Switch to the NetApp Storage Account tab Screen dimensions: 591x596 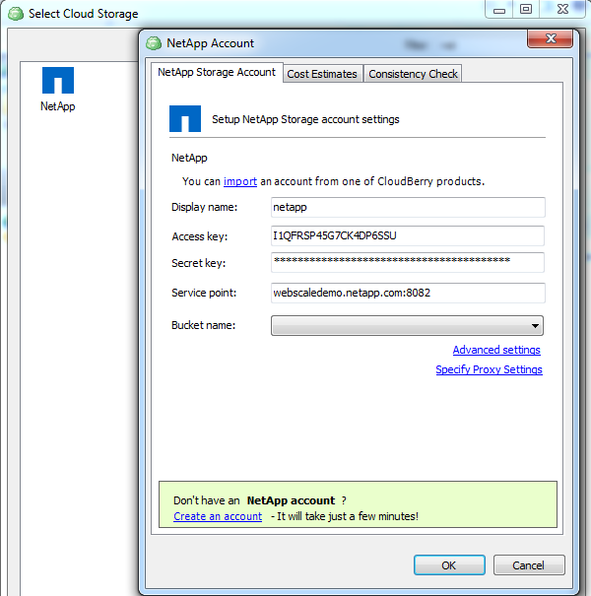[217, 72]
